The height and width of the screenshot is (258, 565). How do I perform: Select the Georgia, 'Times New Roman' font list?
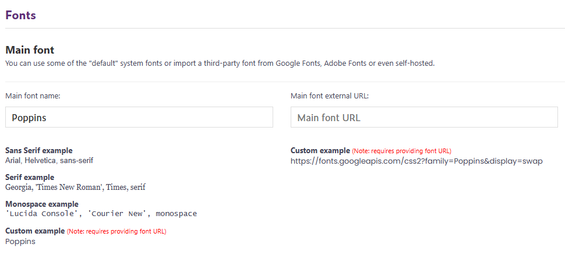click(75, 188)
